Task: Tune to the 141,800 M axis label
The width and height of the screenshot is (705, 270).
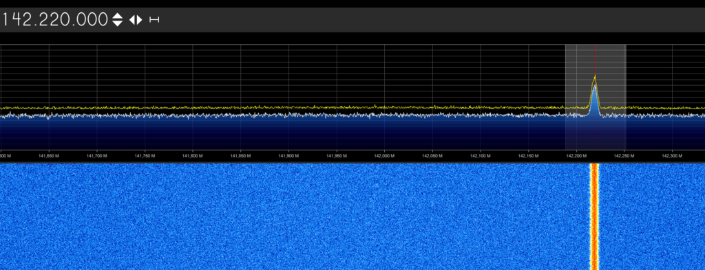Action: point(193,156)
